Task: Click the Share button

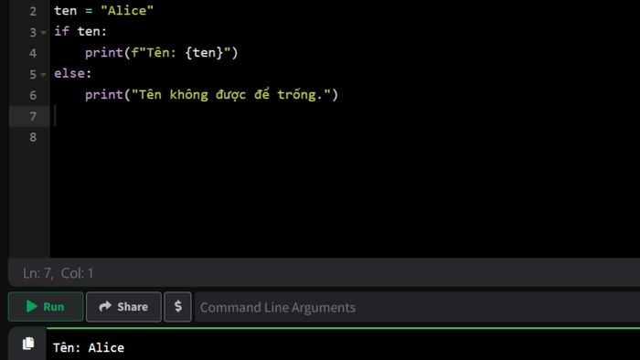Action: (123, 307)
